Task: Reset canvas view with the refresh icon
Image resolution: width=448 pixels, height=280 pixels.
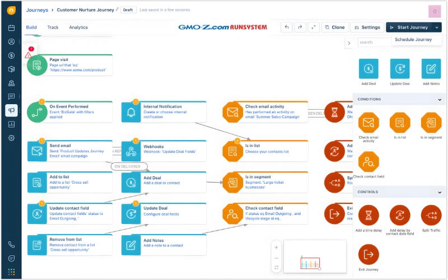Action: [x=276, y=268]
